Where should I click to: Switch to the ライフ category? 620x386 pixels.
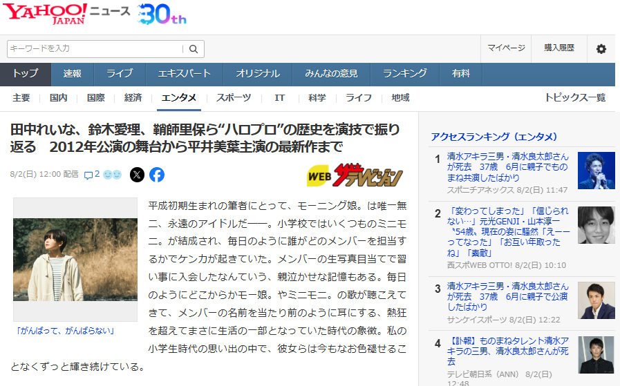[x=359, y=98]
